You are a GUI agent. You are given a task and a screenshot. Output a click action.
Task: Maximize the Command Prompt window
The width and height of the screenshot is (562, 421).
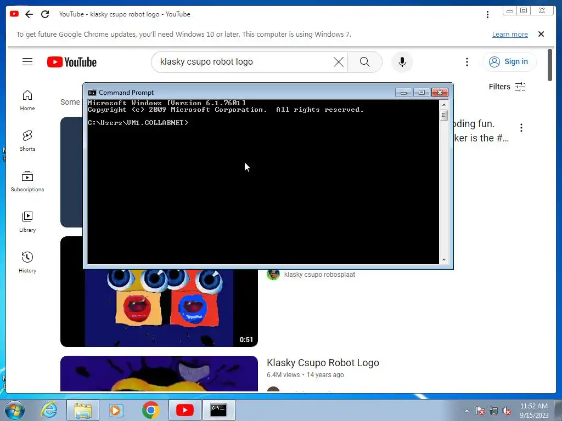coord(421,92)
